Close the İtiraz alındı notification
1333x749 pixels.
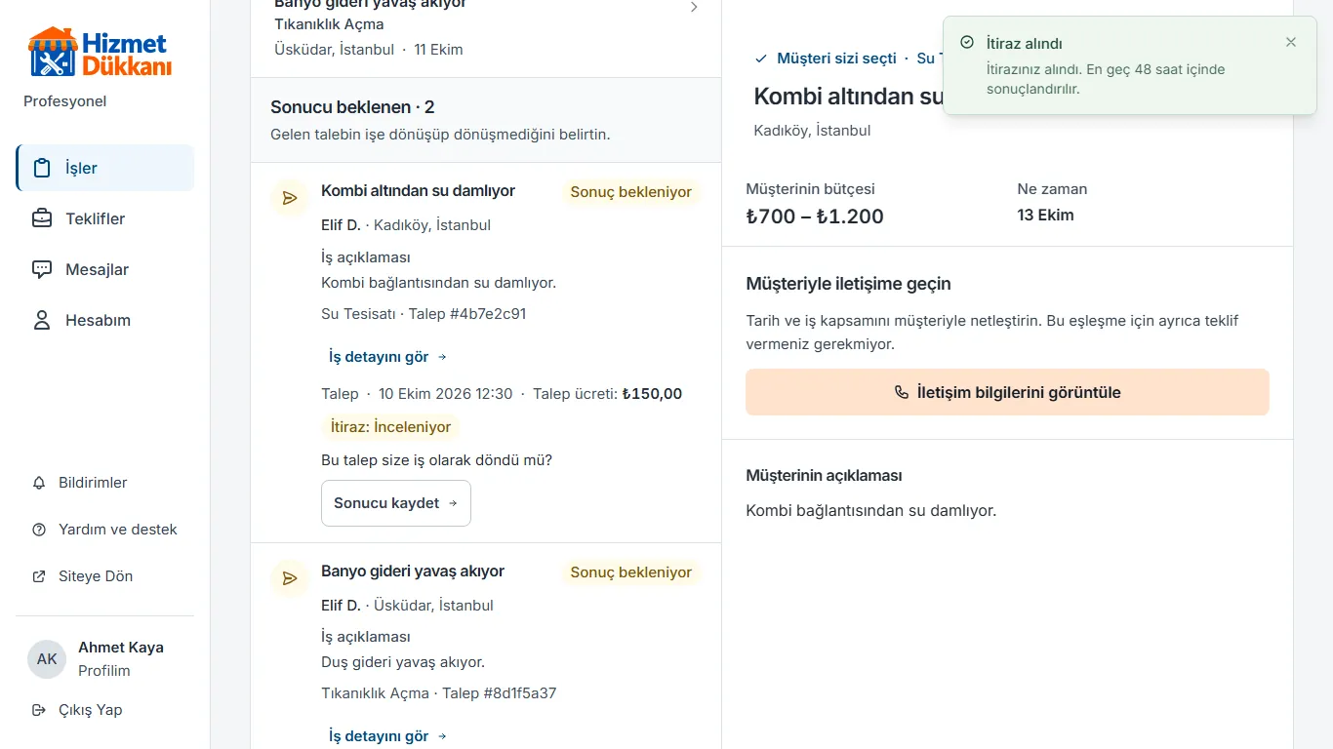pos(1291,42)
